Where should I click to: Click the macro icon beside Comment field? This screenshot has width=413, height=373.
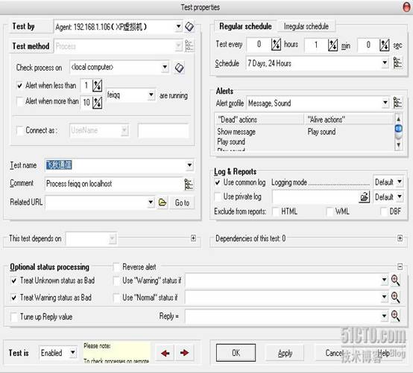[x=189, y=184]
